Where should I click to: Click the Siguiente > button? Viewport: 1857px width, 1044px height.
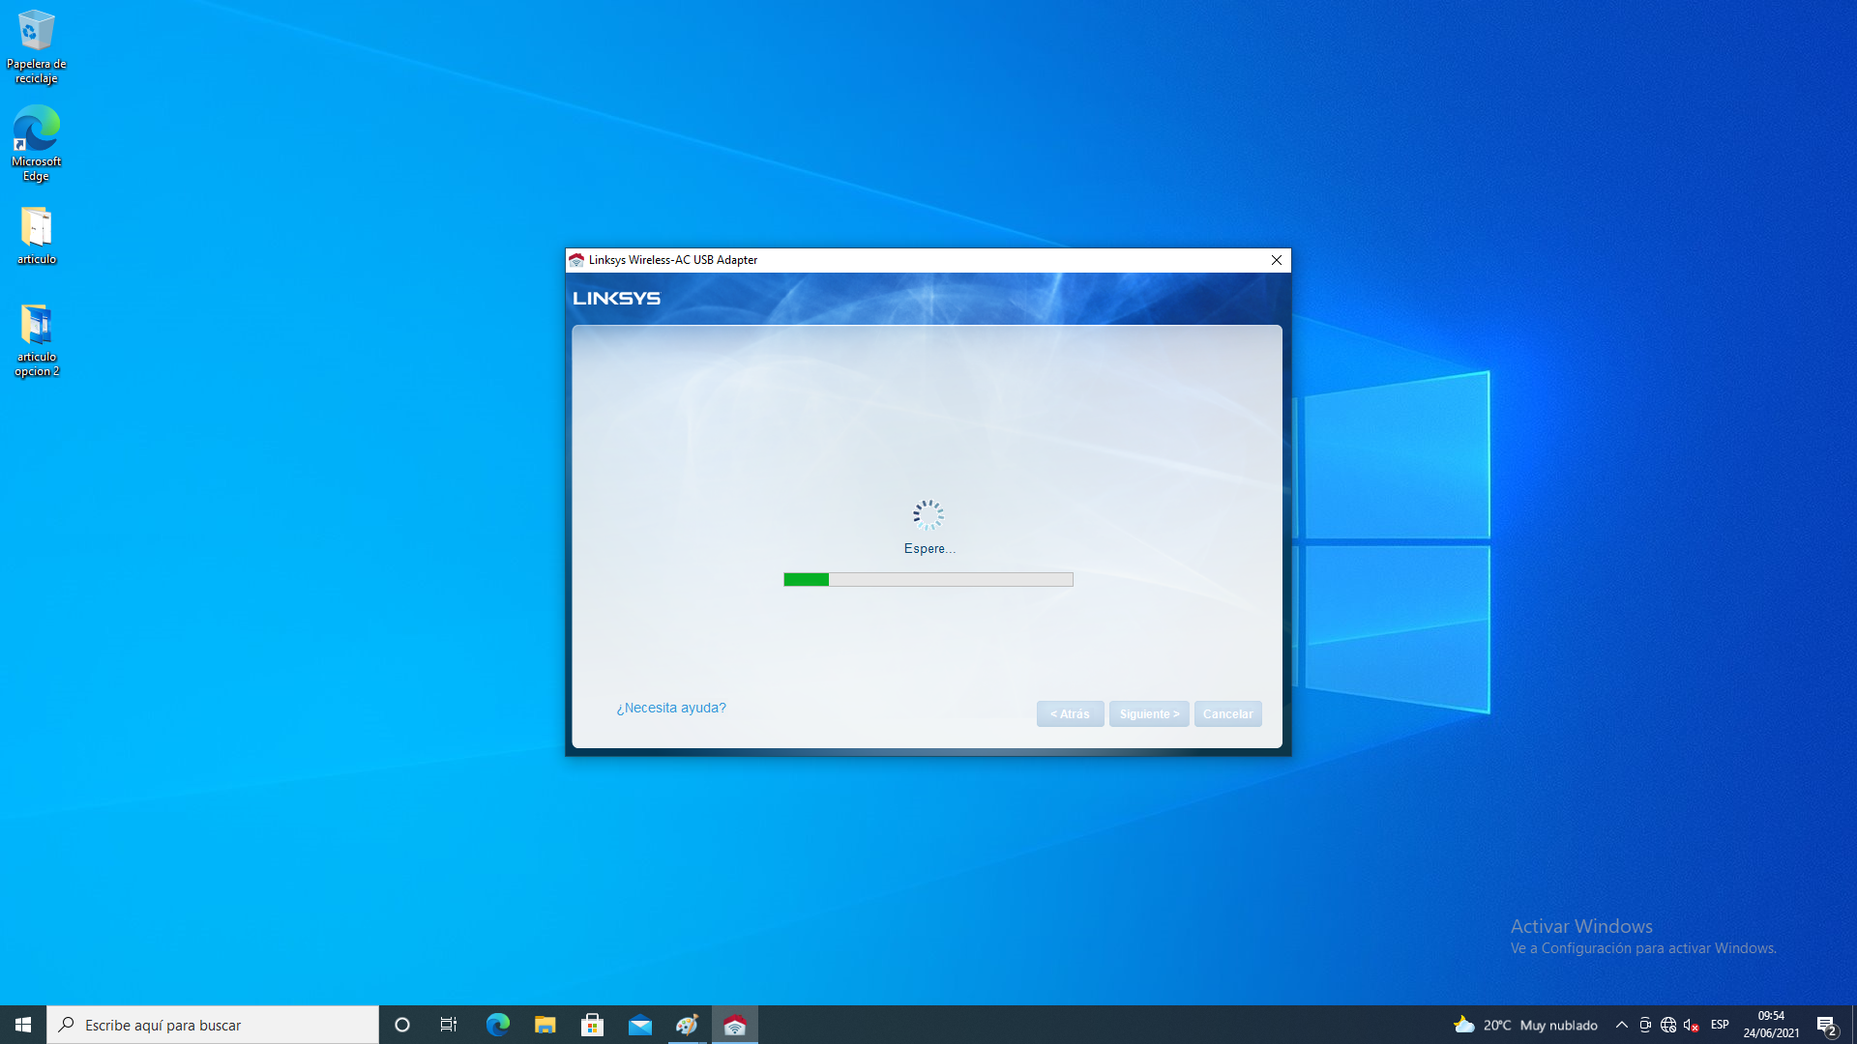(x=1149, y=714)
